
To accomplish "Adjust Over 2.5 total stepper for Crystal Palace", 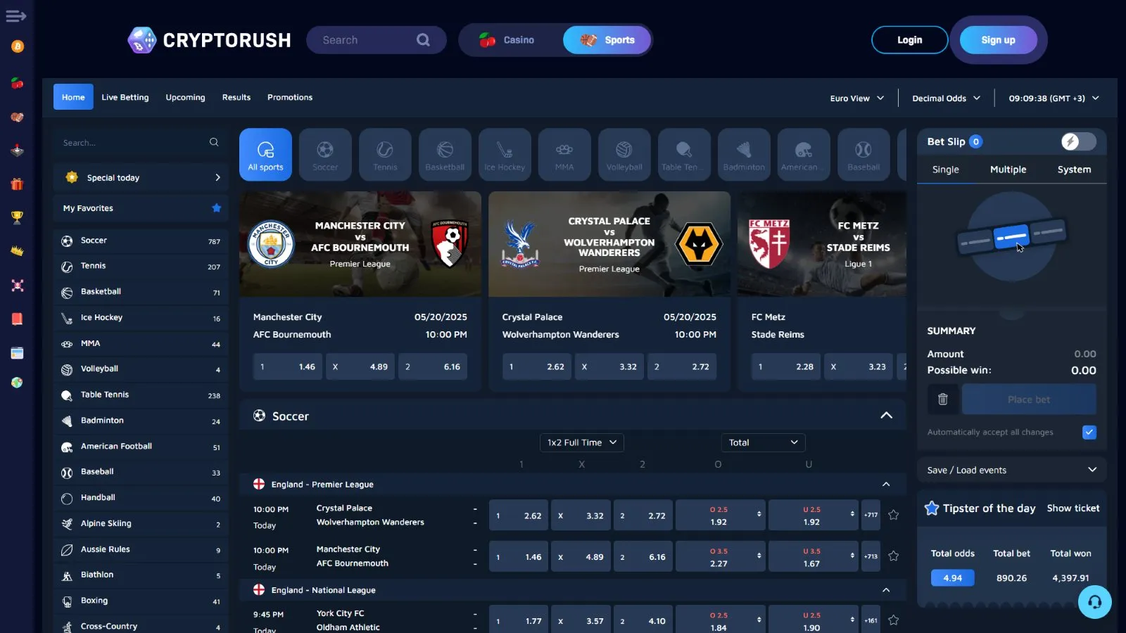I will (x=759, y=515).
